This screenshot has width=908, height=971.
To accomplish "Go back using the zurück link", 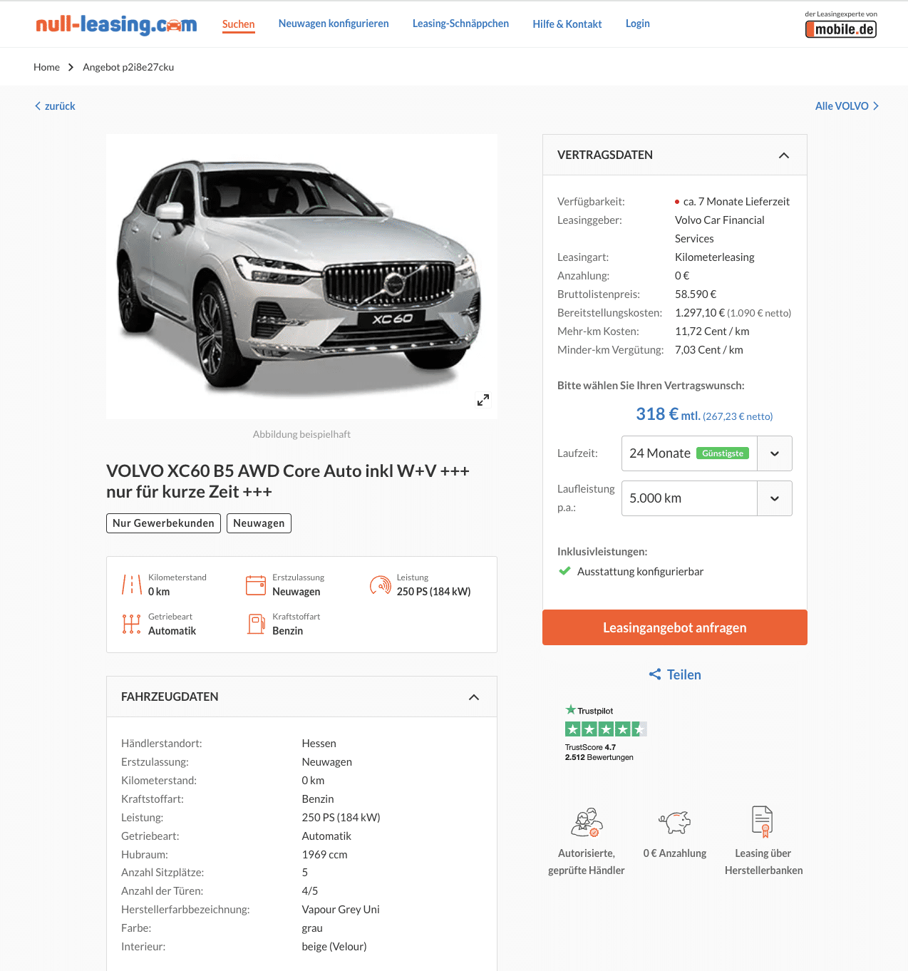I will click(x=55, y=106).
